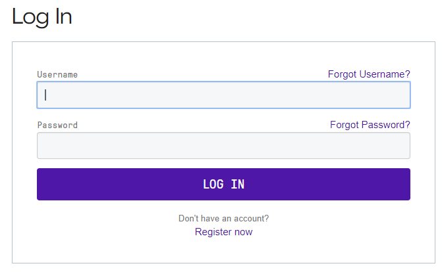Screen dimensions: 442x272
Task: Open the Forgot Password? link
Action: click(370, 125)
